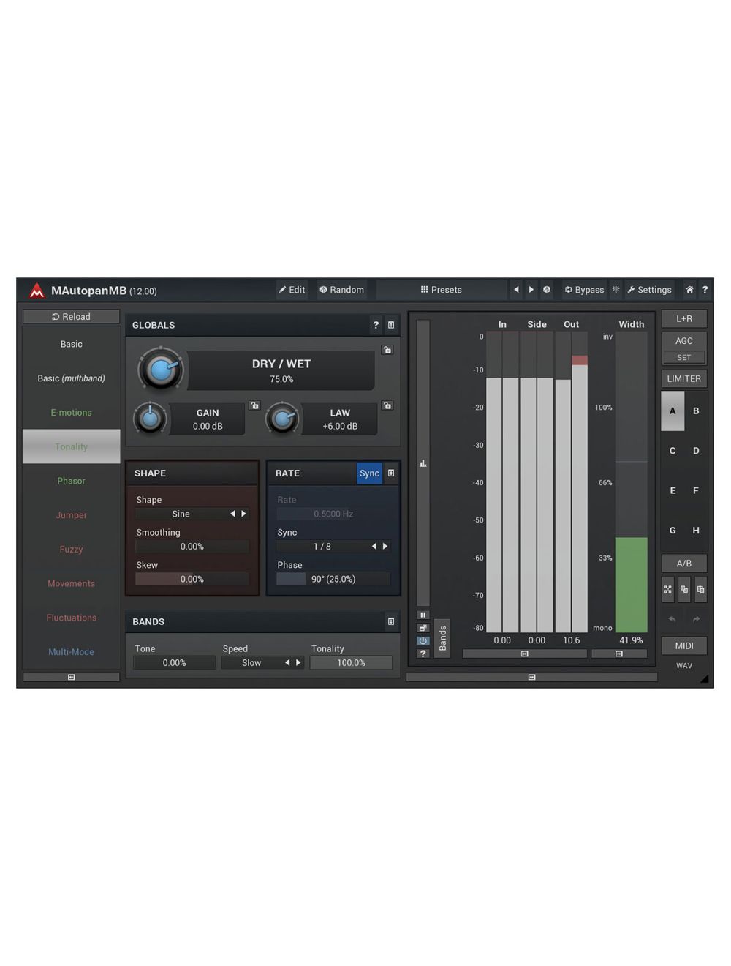Open the Settings button
The image size is (731, 966).
(649, 290)
